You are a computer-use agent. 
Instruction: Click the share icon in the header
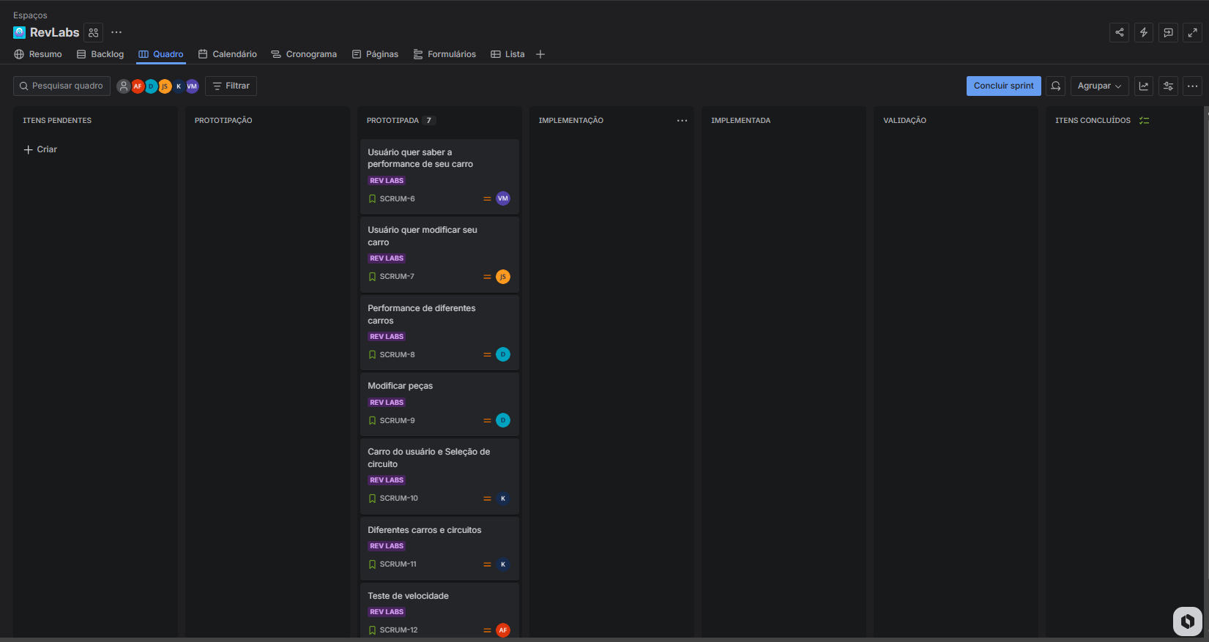[x=1119, y=32]
